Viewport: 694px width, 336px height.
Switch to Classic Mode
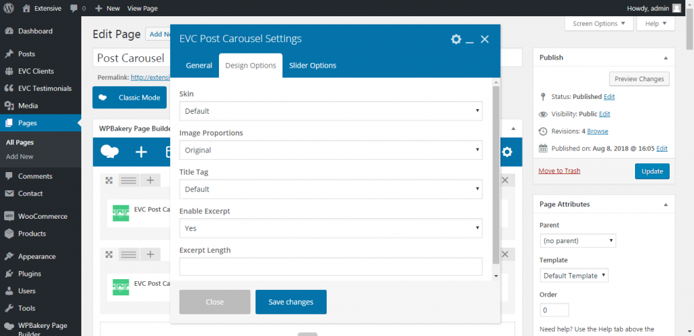[x=129, y=98]
